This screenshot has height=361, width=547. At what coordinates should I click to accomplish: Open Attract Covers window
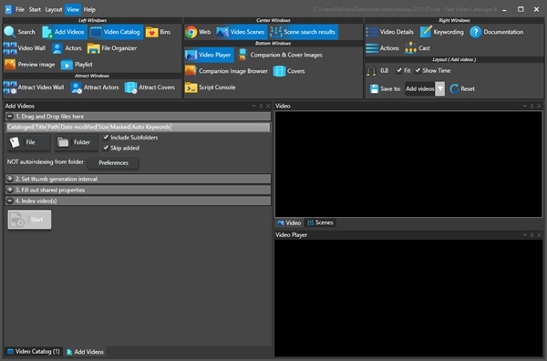[x=150, y=88]
